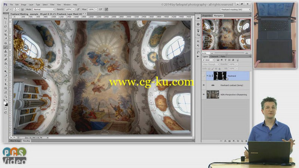Open the Info panel icon
299x168 pixels.
pyautogui.click(x=198, y=24)
